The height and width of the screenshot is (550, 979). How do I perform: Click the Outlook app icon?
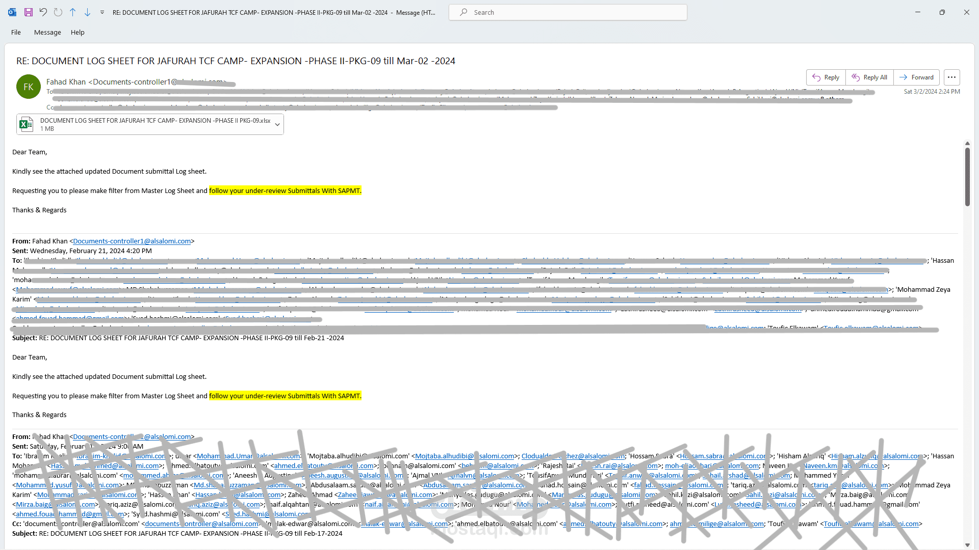point(12,12)
